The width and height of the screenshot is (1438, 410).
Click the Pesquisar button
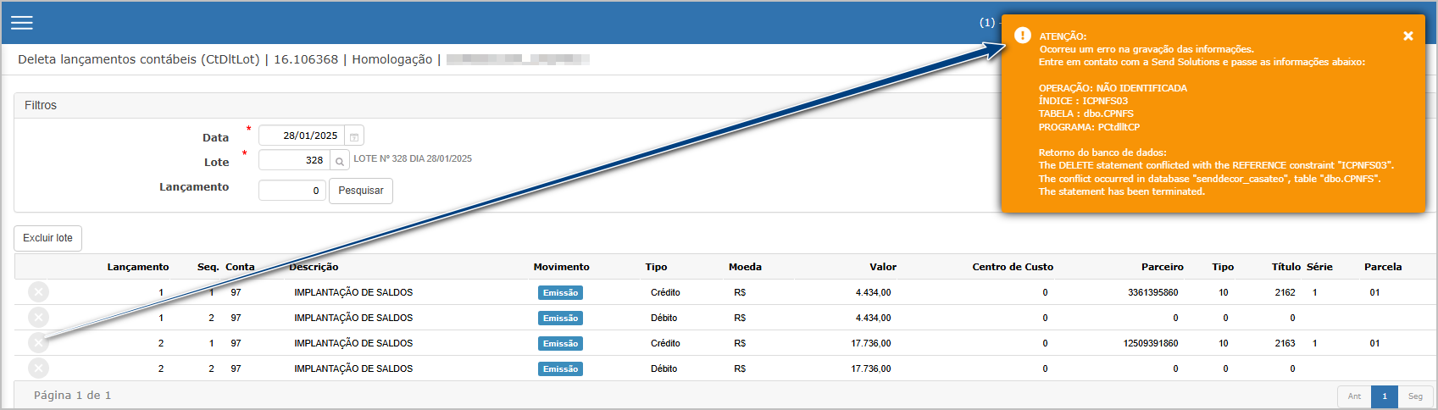pyautogui.click(x=361, y=191)
